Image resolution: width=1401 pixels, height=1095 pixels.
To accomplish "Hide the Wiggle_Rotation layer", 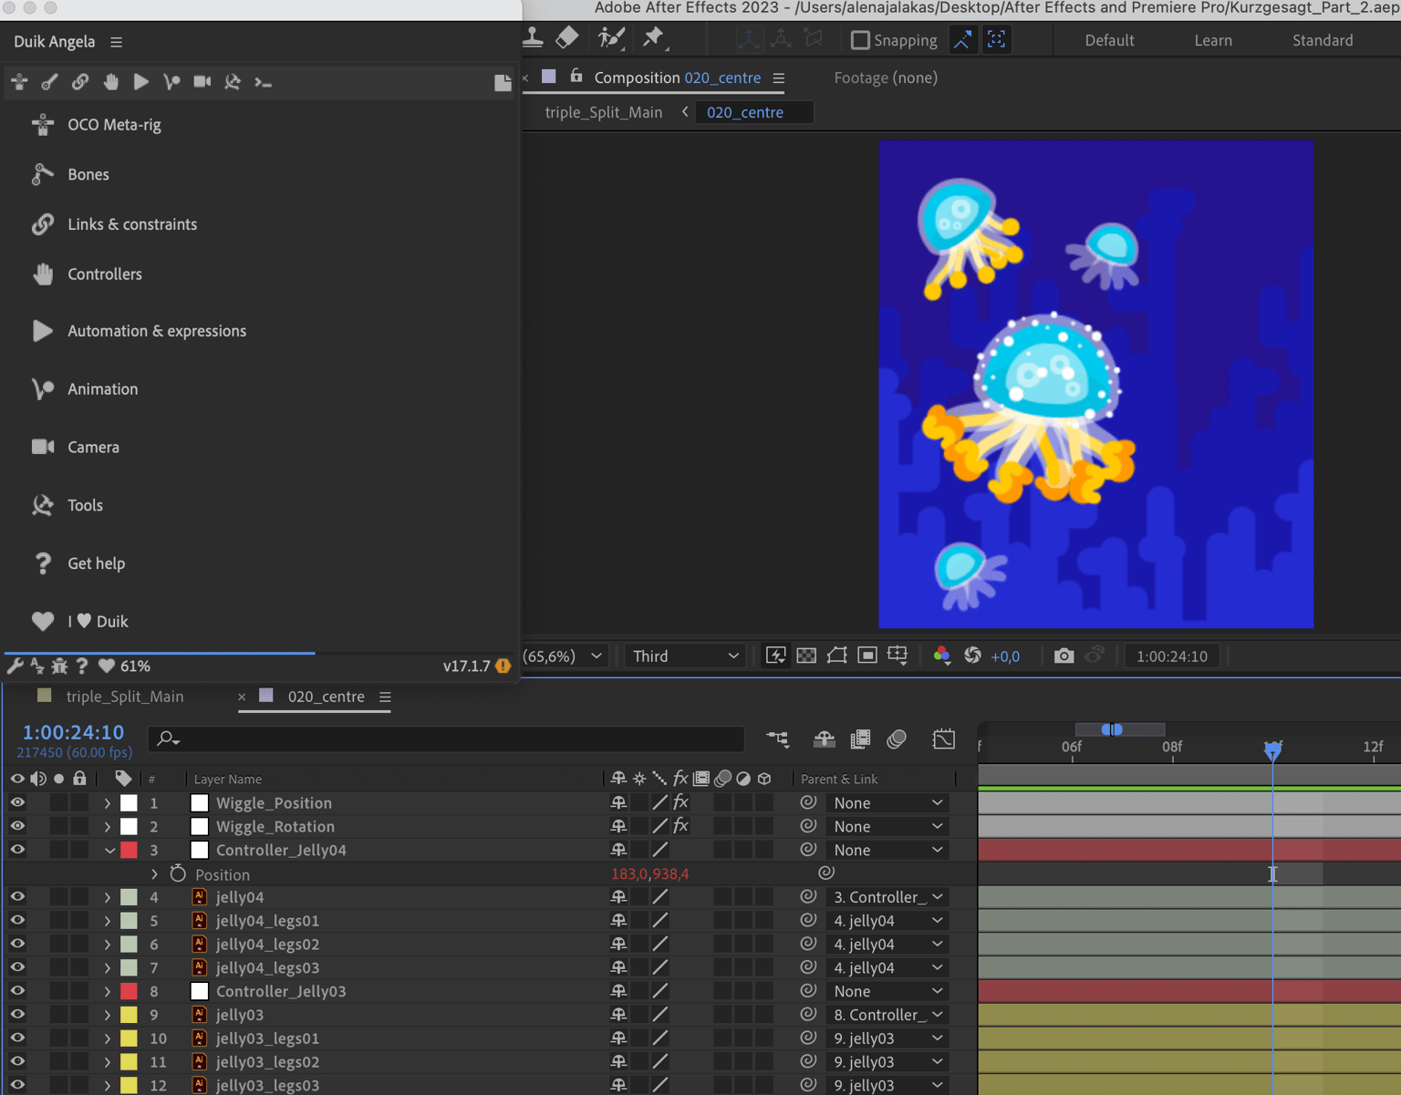I will [x=17, y=827].
